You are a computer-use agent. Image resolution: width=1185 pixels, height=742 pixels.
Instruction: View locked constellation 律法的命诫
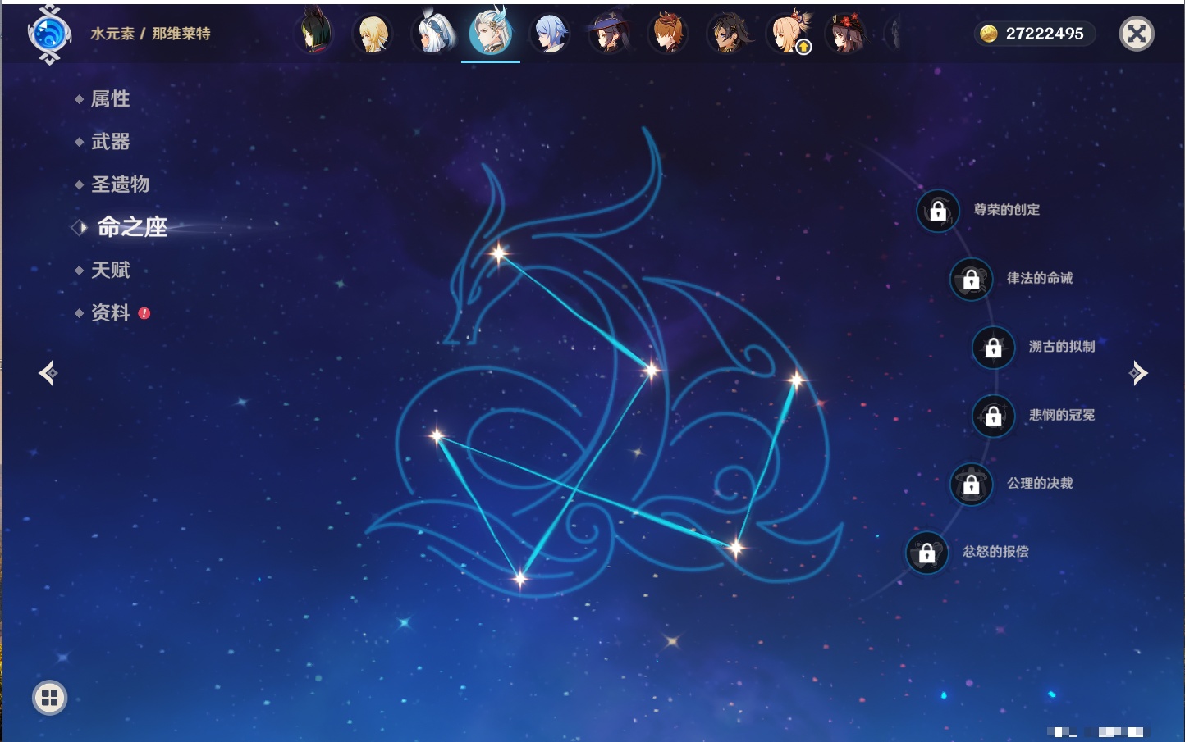click(972, 279)
